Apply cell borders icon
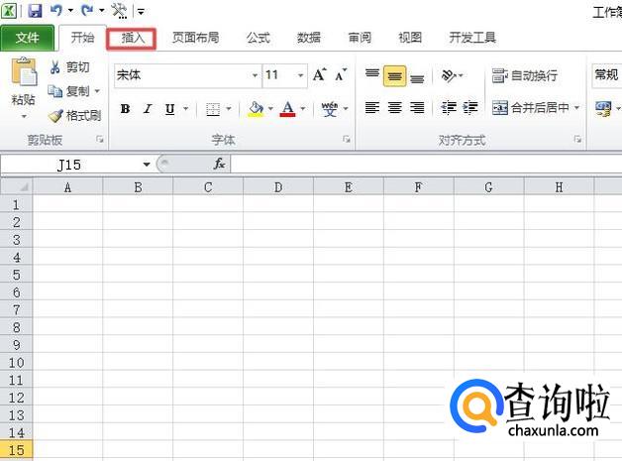The width and height of the screenshot is (622, 461). (213, 109)
